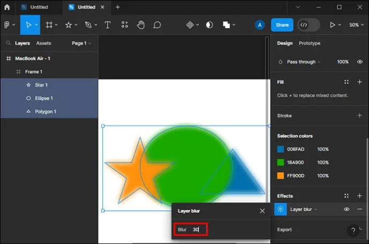Image resolution: width=369 pixels, height=244 pixels.
Task: Toggle layer visibility next to 100% opacity
Action: (359, 62)
